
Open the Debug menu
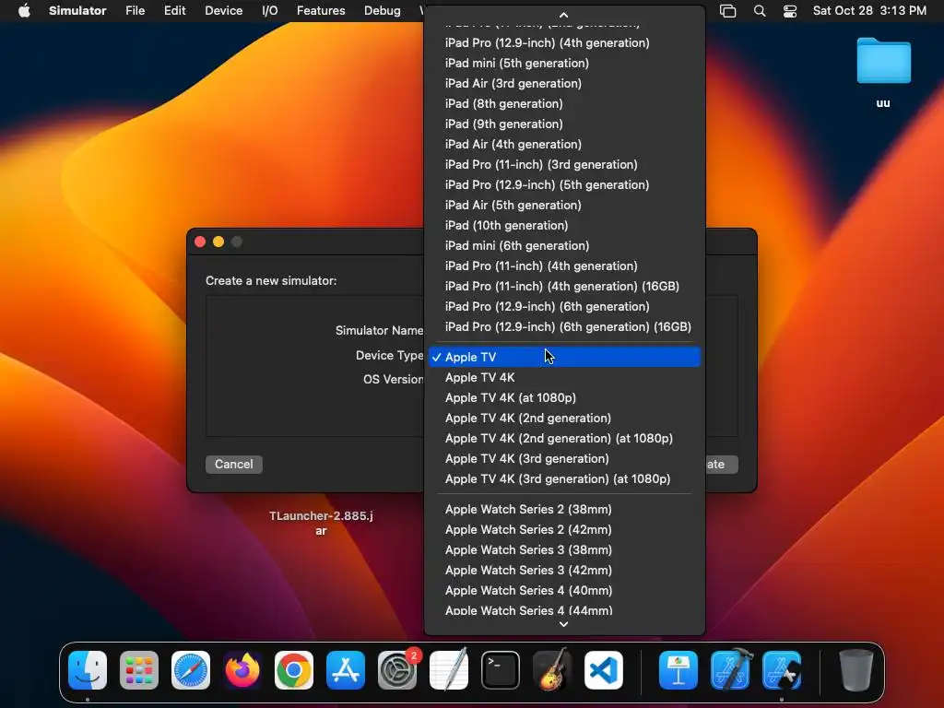(x=383, y=11)
